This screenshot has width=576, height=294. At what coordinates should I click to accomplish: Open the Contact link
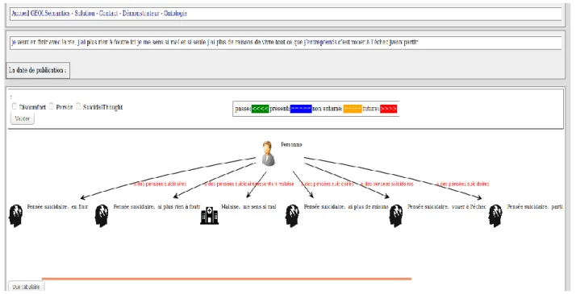pos(109,14)
